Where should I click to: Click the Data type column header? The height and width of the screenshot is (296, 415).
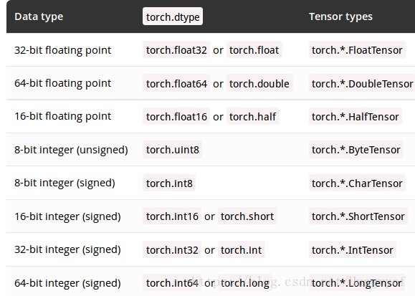pyautogui.click(x=39, y=16)
